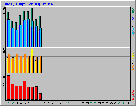The width and height of the screenshot is (136, 106).
Task: Click the day 18 axis label
Action: [x=76, y=103]
